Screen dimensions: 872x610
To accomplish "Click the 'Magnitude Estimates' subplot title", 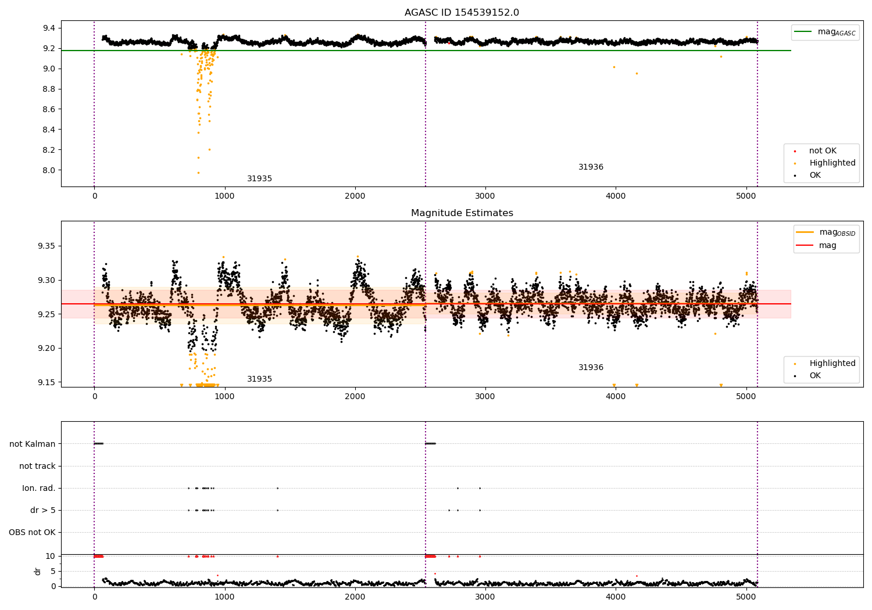I will pos(462,213).
